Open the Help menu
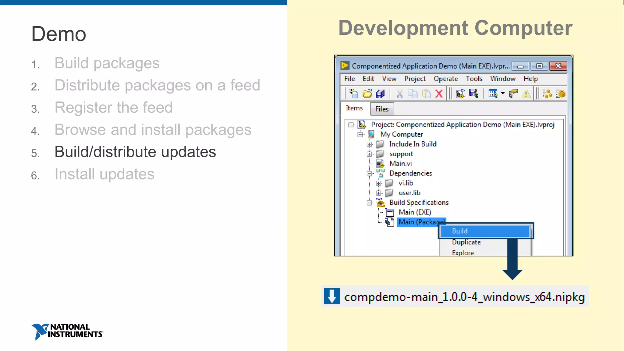Image resolution: width=624 pixels, height=351 pixels. [x=530, y=79]
